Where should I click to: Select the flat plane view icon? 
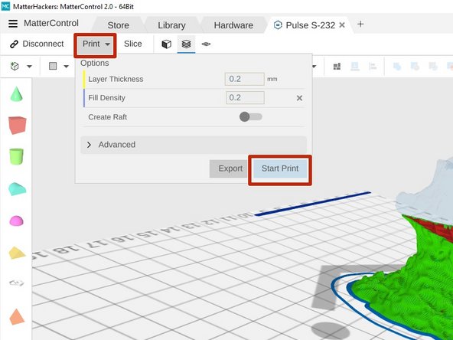click(206, 44)
